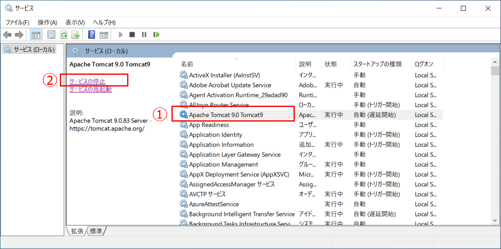The width and height of the screenshot is (501, 249).
Task: Switch to the 標準 tab
Action: (x=96, y=231)
